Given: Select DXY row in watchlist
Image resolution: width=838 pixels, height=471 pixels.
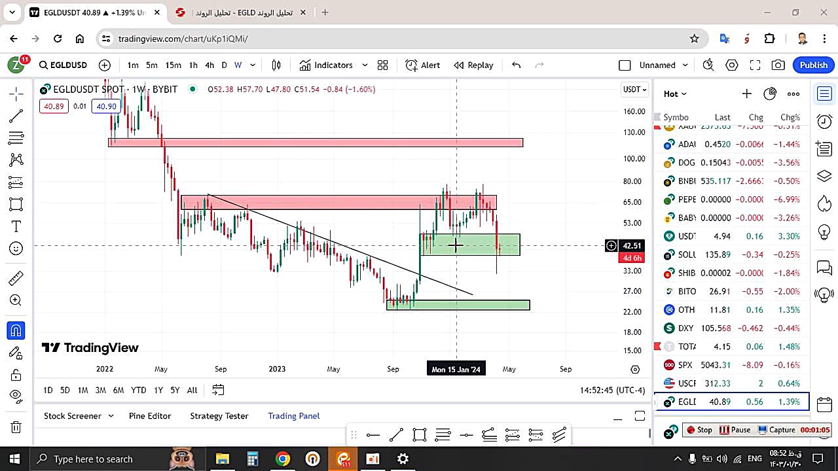Looking at the screenshot, I should tap(732, 328).
